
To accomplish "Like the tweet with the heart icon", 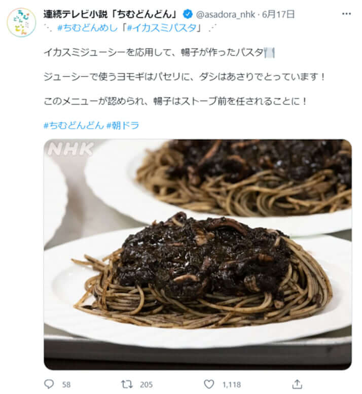I will (208, 384).
